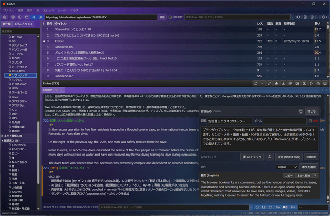Screen dimensions: 330x216
Task: Click the new-thread document icon at top right
Action: [x=305, y=17]
